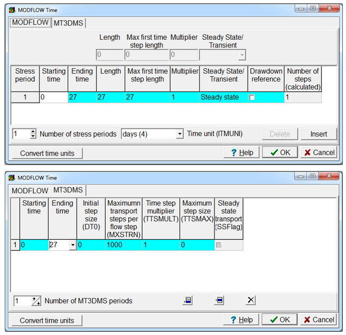The height and width of the screenshot is (335, 346).
Task: Toggle the Drawdown reference checkbox for stress period 1
Action: click(x=252, y=97)
